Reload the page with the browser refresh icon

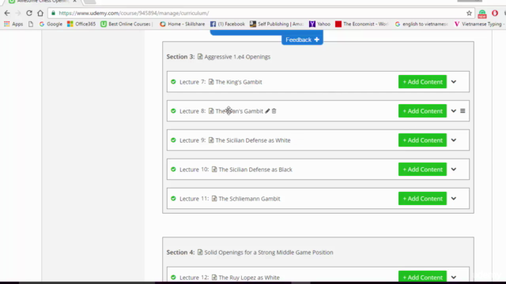point(29,13)
